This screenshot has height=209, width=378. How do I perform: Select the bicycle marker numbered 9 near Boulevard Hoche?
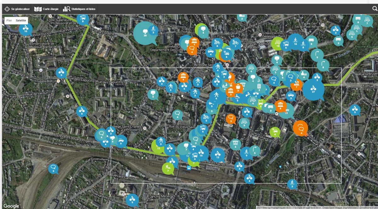pos(132,200)
